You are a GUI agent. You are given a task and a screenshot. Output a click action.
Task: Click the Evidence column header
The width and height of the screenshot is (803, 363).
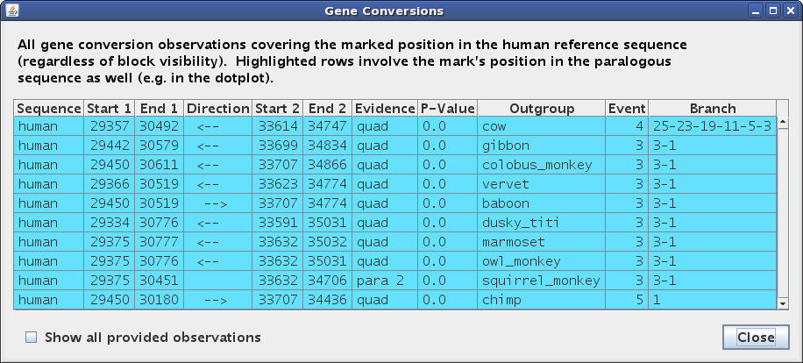pos(385,109)
